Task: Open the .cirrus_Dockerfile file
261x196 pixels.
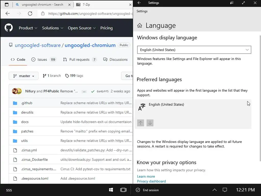Action: pos(34,160)
